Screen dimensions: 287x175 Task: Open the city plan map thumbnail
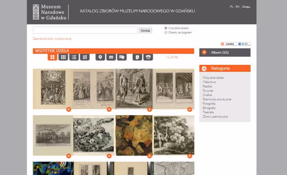[x=174, y=168]
